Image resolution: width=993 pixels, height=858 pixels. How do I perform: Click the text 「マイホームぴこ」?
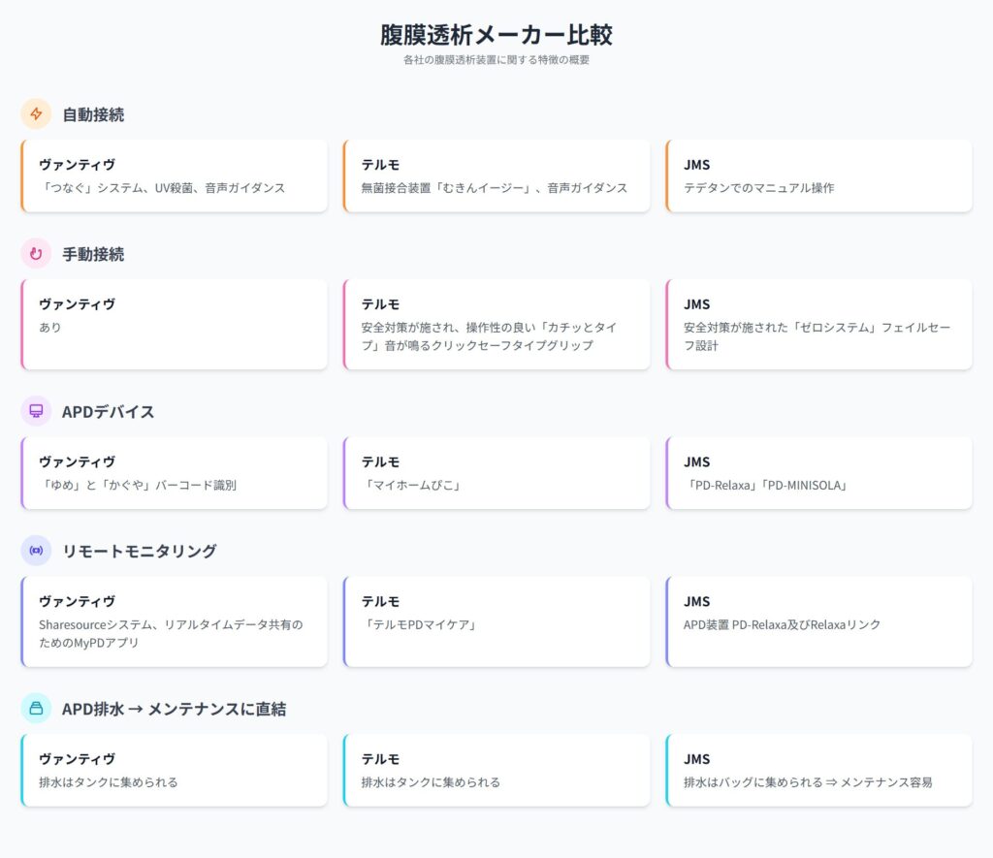tap(412, 485)
